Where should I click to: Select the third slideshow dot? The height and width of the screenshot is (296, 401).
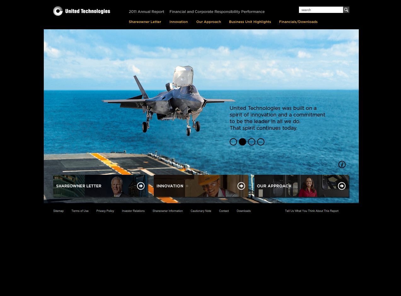[x=251, y=142]
